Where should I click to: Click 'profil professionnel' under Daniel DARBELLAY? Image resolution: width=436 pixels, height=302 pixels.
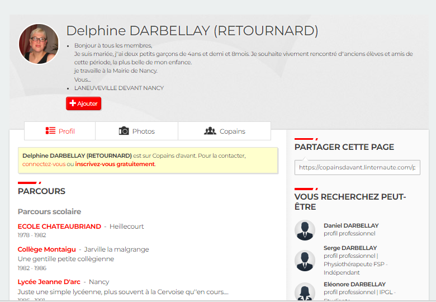pyautogui.click(x=349, y=233)
